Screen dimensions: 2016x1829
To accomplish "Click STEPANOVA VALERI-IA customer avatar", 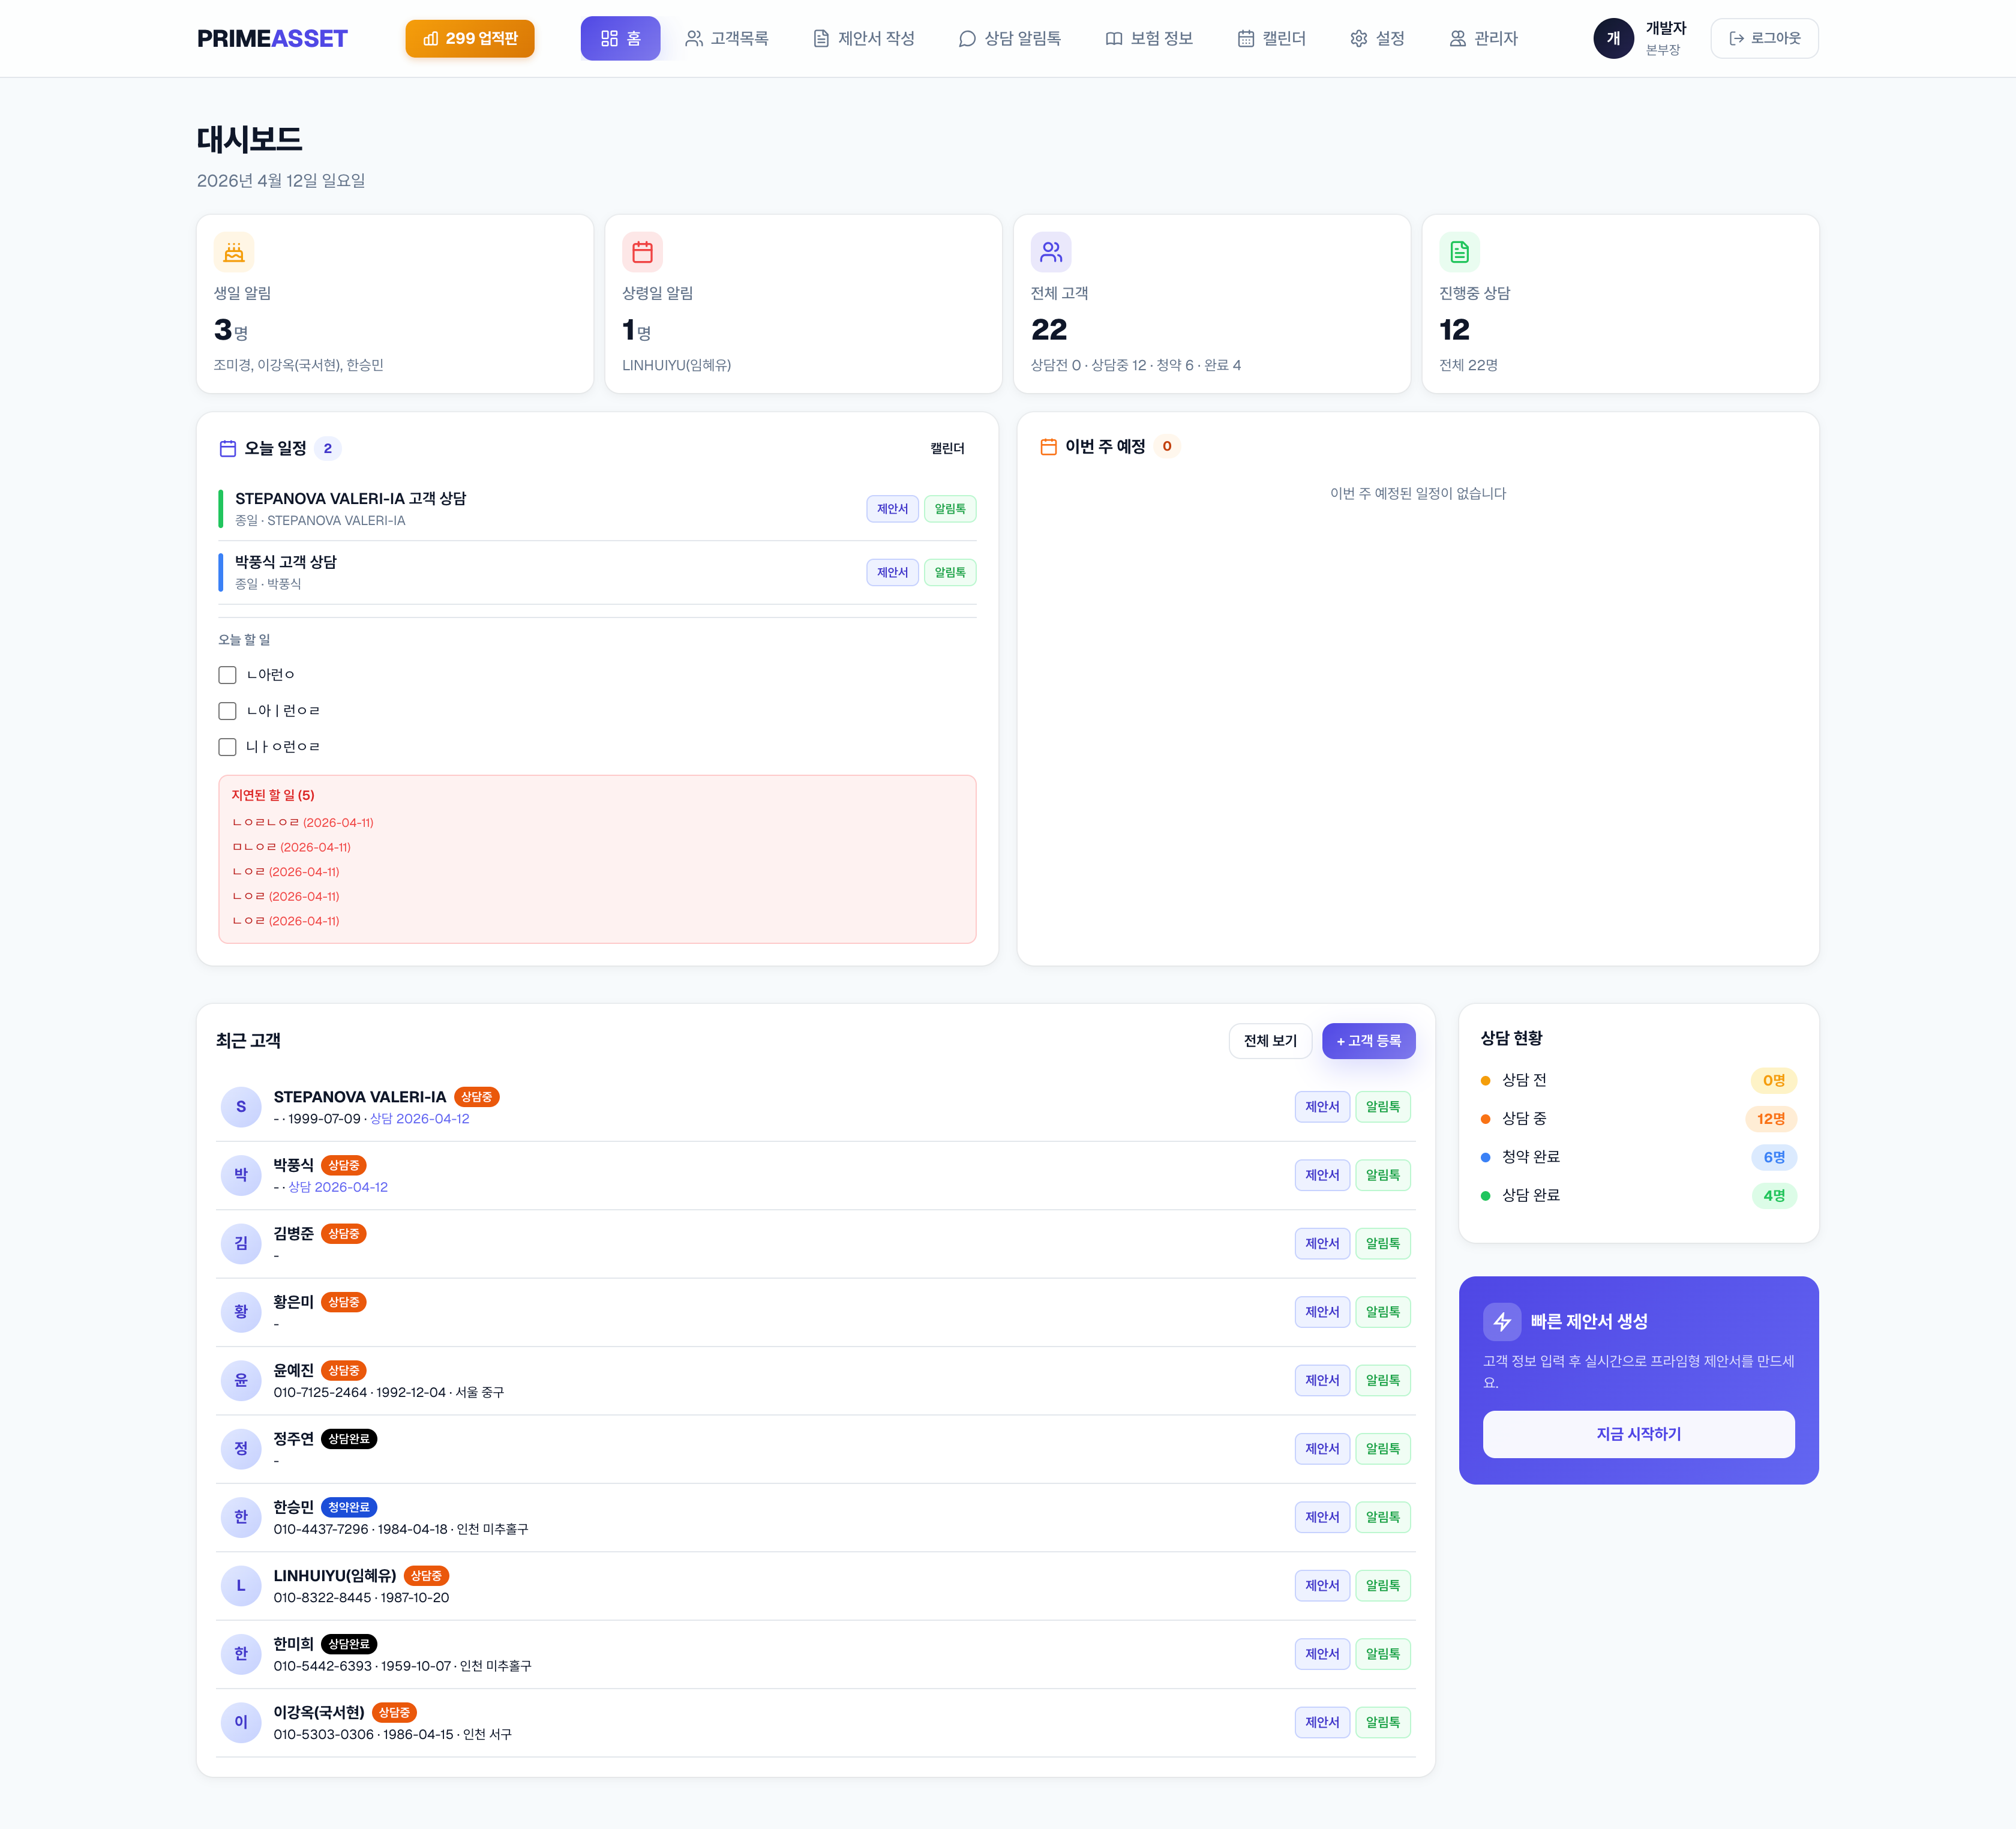I will coord(241,1107).
